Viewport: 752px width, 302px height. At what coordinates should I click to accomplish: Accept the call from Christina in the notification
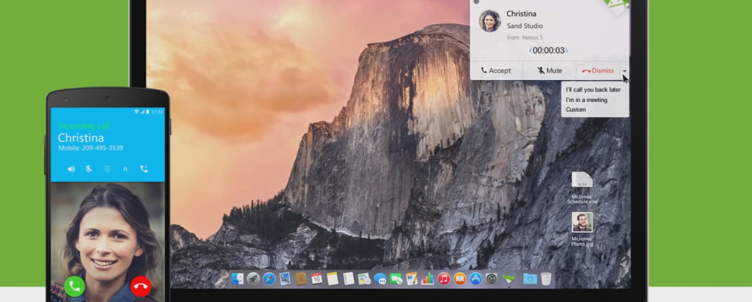[496, 70]
